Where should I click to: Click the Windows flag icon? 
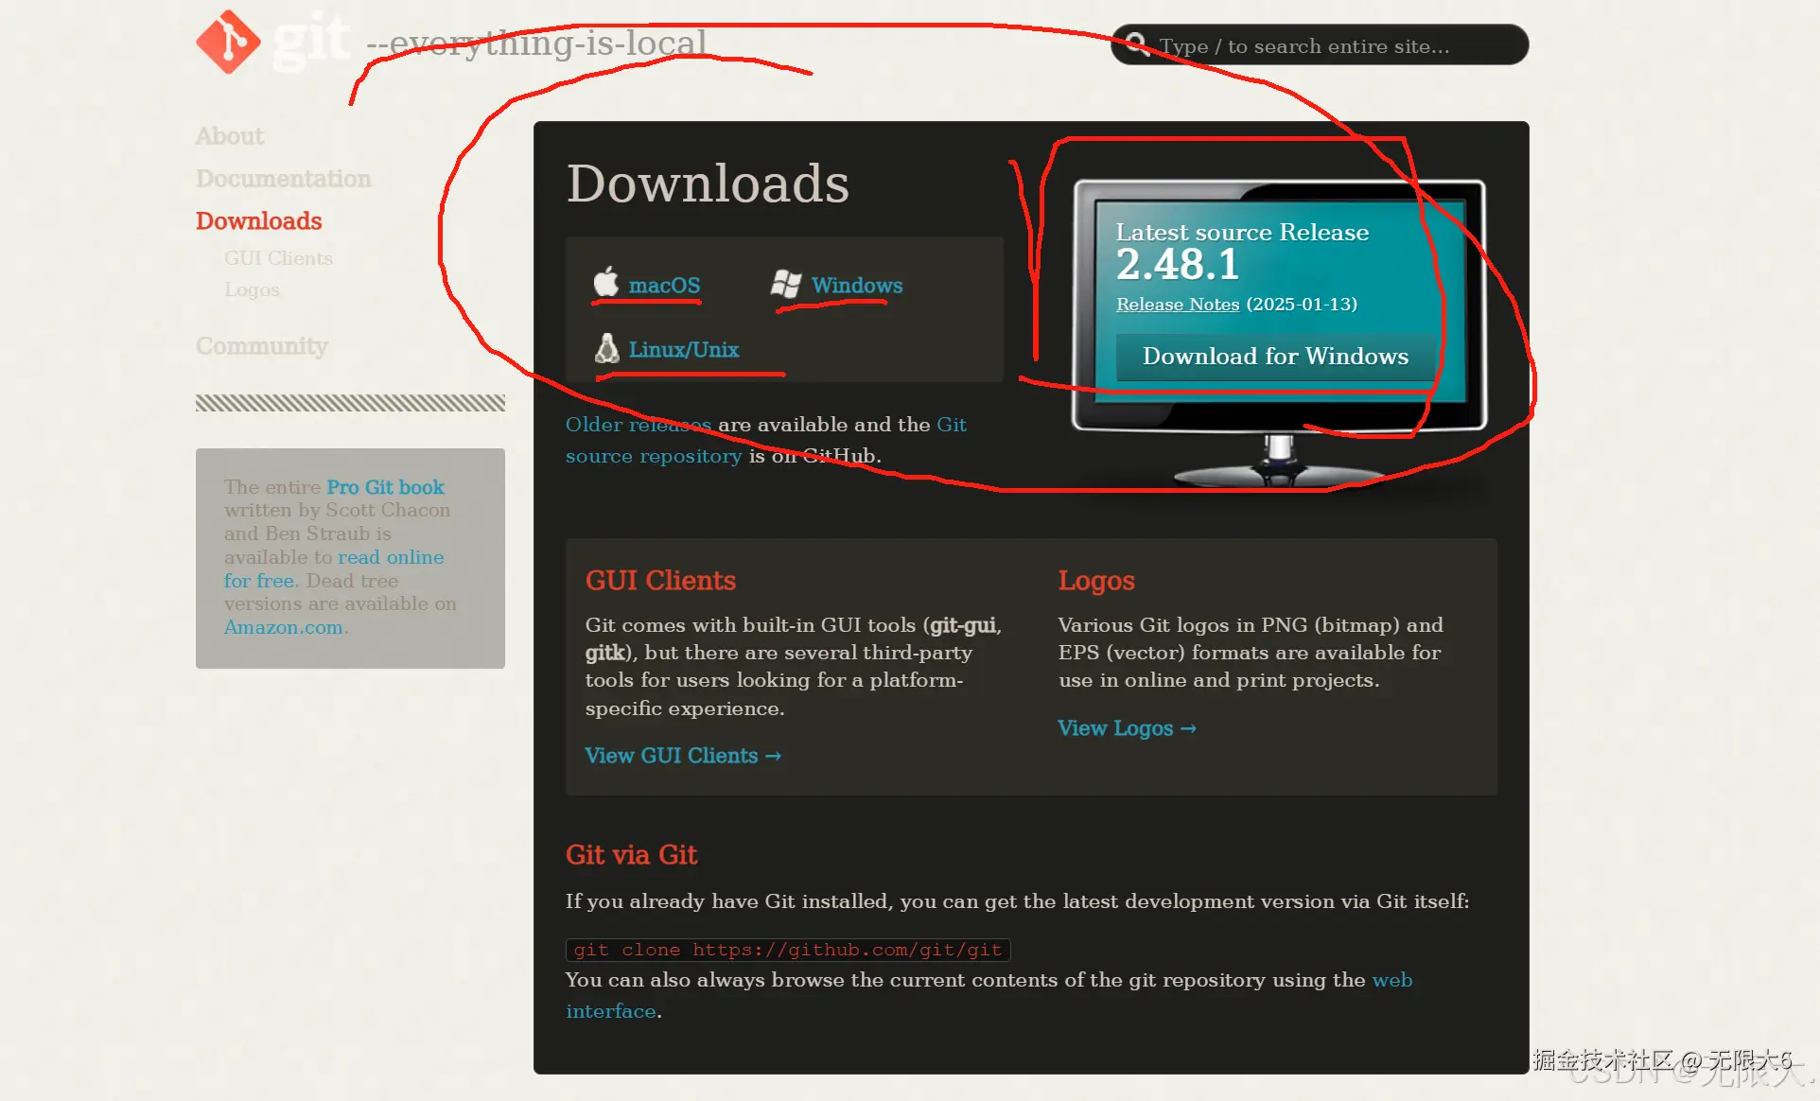785,284
